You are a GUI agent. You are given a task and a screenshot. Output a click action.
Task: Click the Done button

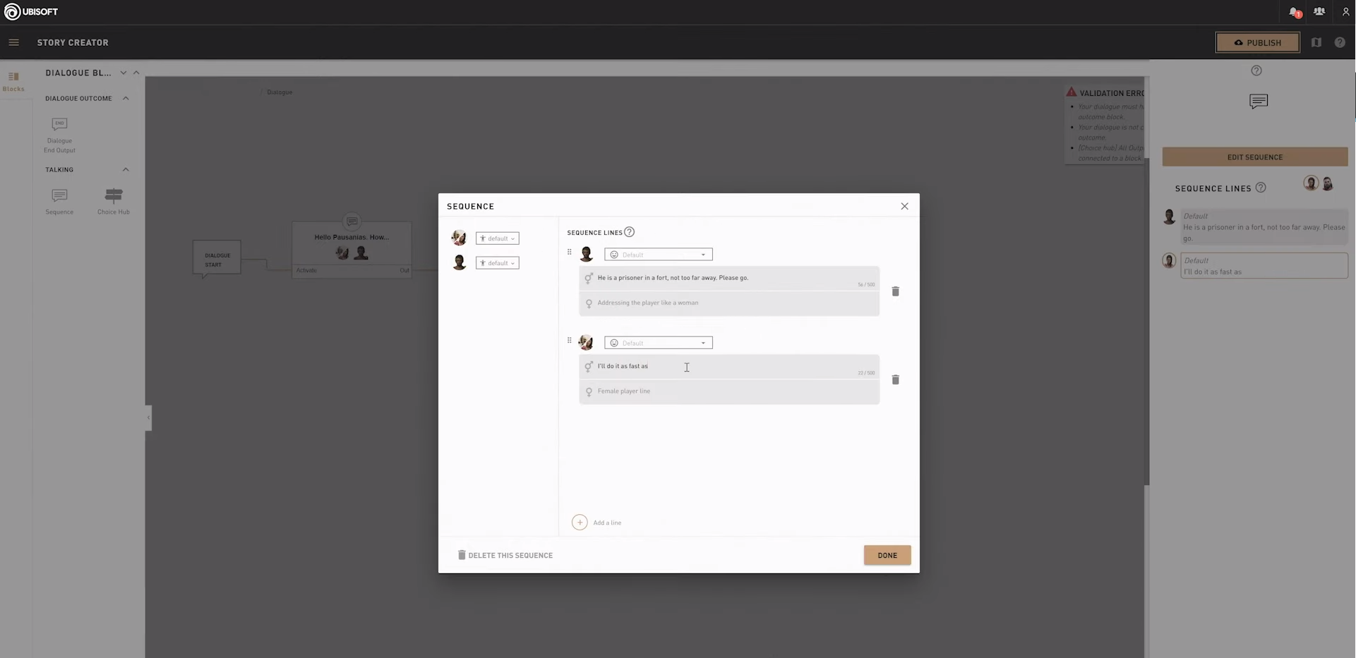887,555
